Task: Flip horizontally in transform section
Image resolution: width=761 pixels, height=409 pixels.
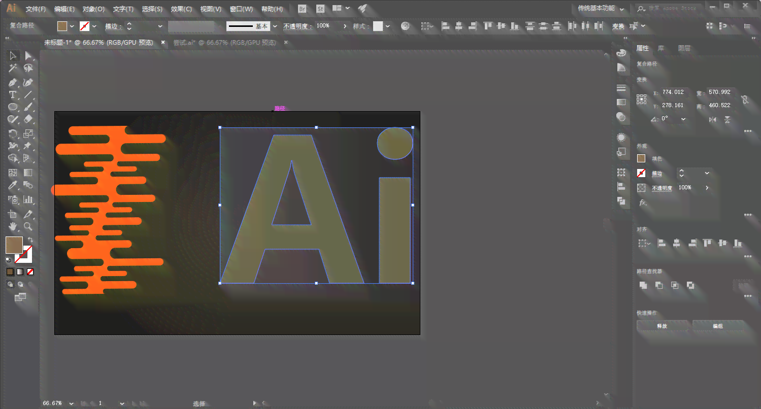Action: tap(713, 119)
